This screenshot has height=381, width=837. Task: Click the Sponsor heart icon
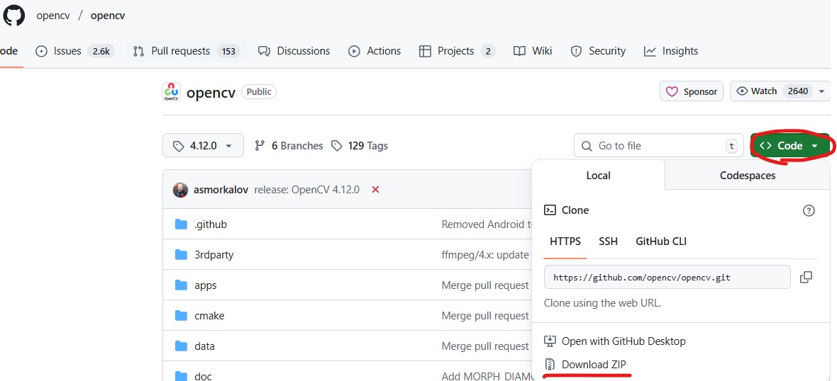672,91
